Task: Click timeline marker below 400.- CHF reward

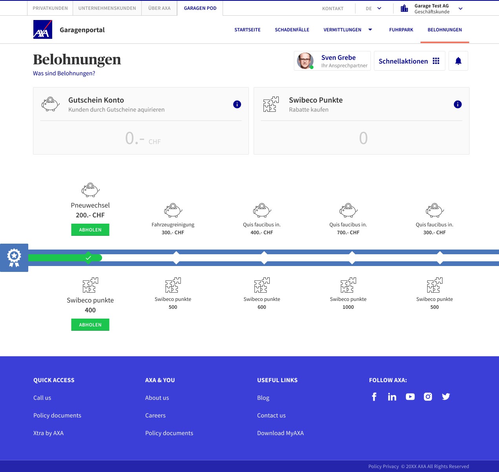Action: [x=264, y=258]
